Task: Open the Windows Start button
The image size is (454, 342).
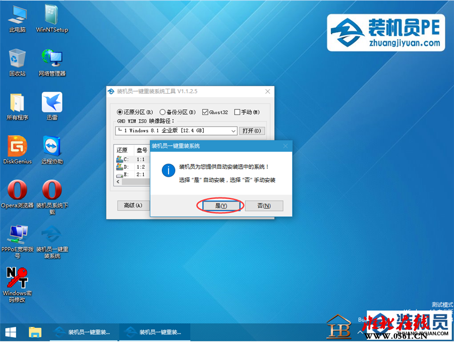Action: tap(11, 332)
